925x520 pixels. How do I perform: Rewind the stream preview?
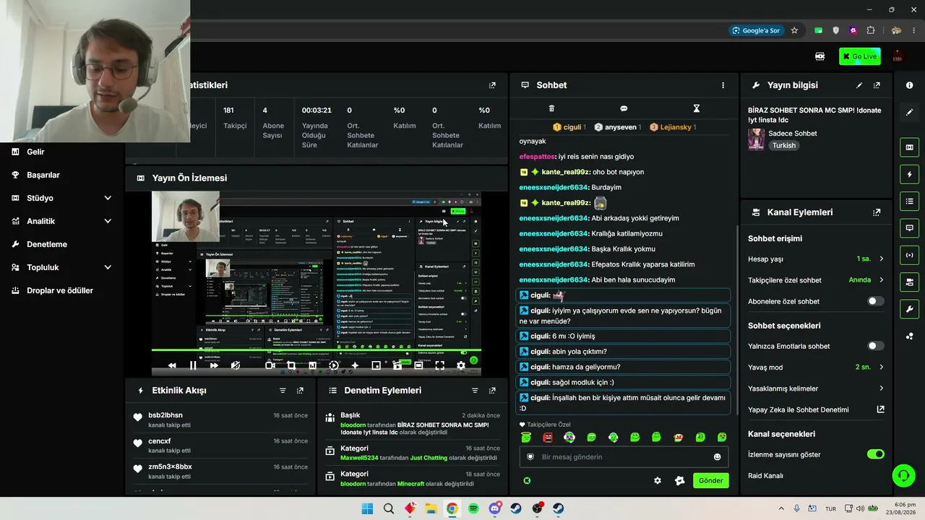tap(172, 365)
